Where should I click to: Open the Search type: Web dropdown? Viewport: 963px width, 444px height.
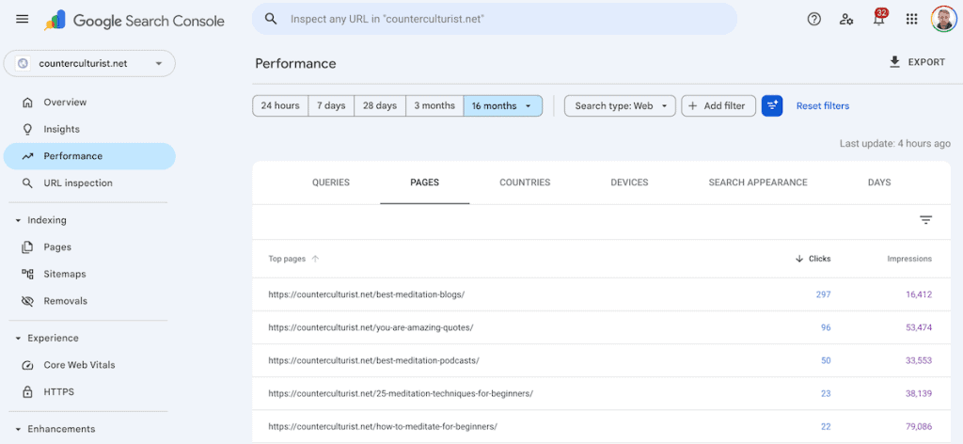tap(620, 105)
